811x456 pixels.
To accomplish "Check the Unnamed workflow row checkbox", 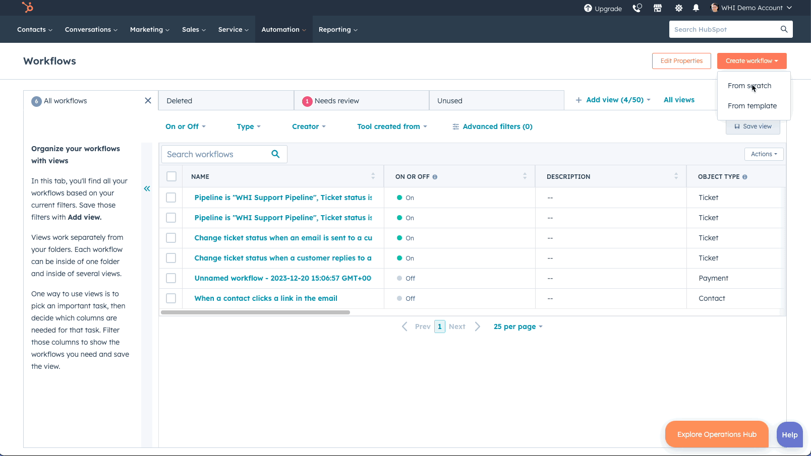I will [x=171, y=278].
